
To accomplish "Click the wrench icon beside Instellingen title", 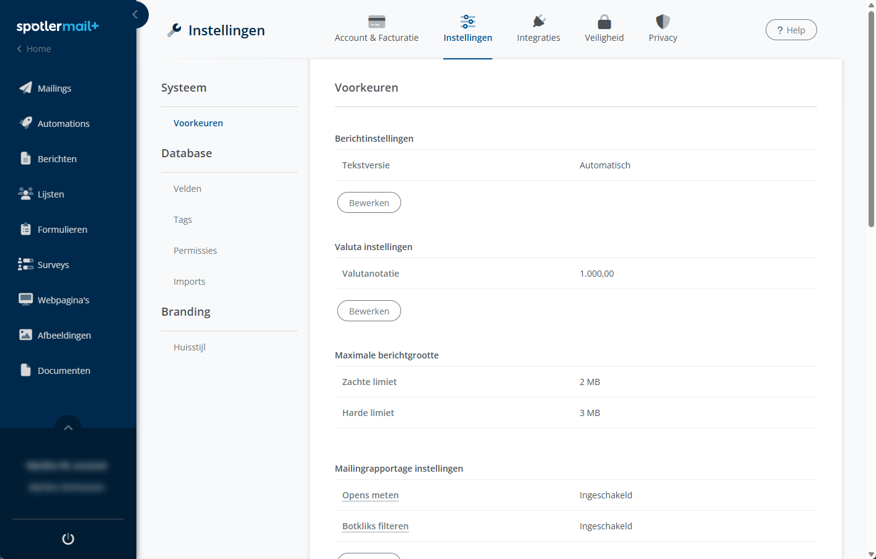I will tap(174, 30).
